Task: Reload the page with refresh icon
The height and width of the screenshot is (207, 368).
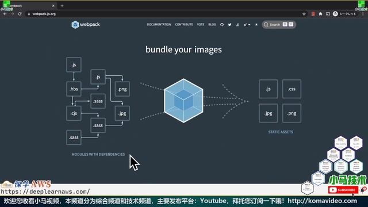Action: click(x=20, y=14)
